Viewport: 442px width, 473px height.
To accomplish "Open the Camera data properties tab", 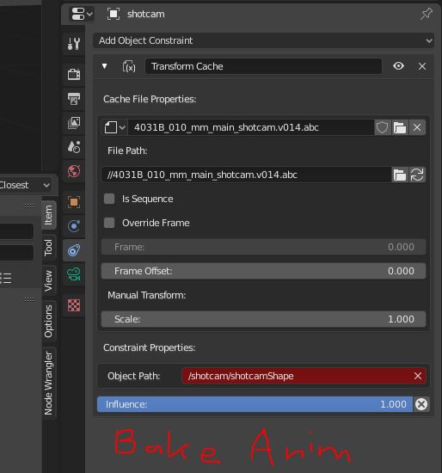I will [74, 274].
